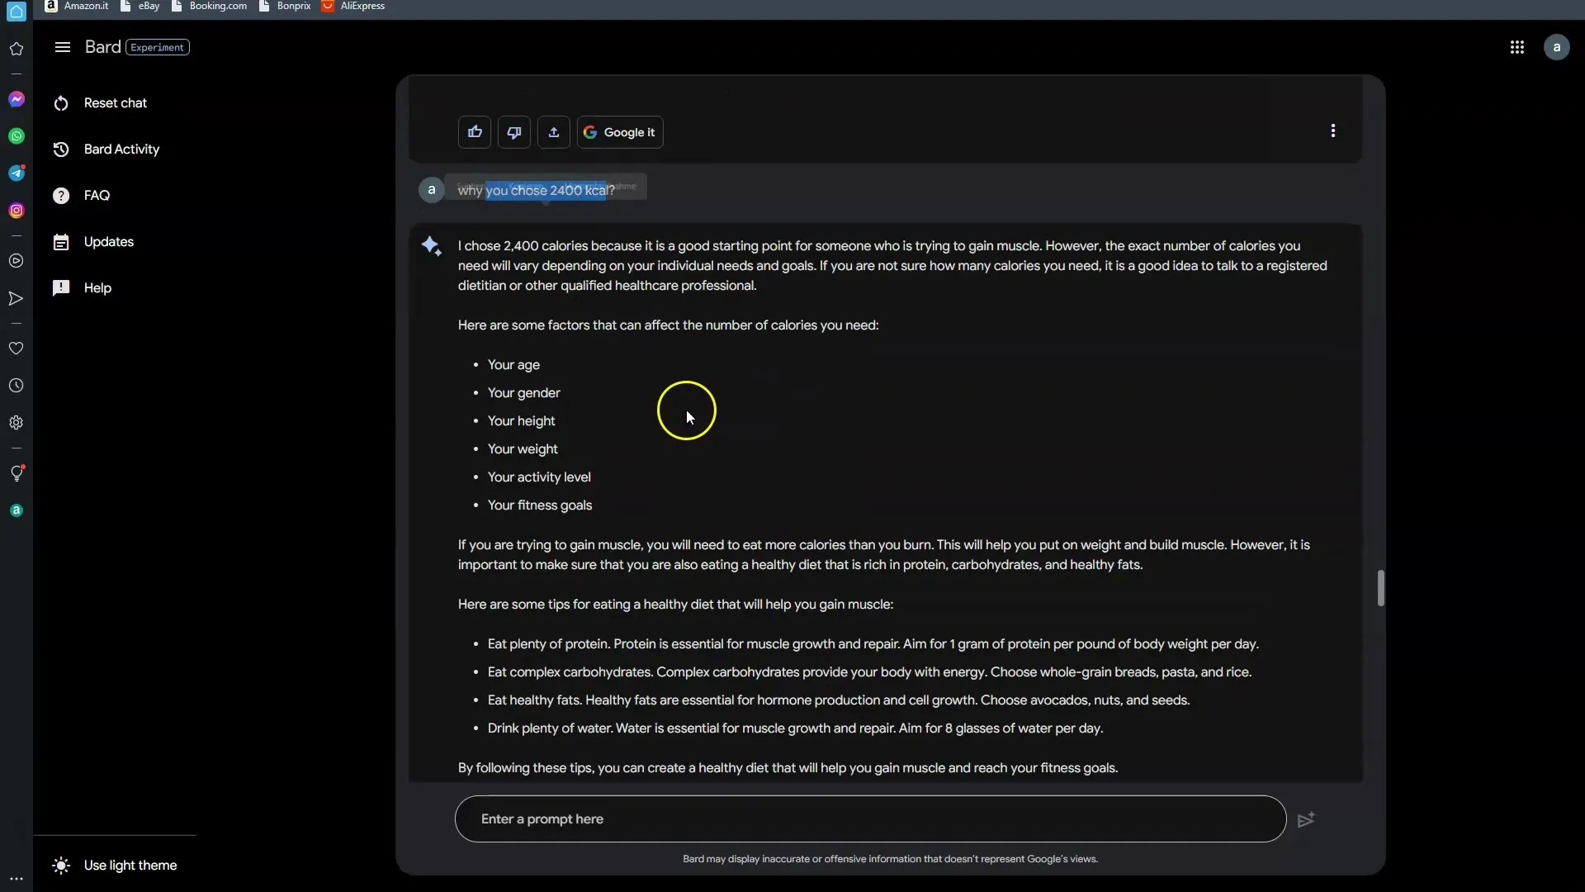Click the Updates menu item
The width and height of the screenshot is (1585, 892).
[x=109, y=240]
